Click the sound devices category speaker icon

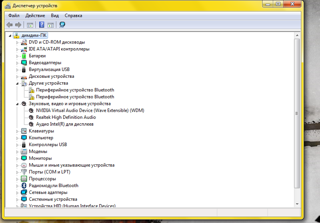[x=24, y=104]
